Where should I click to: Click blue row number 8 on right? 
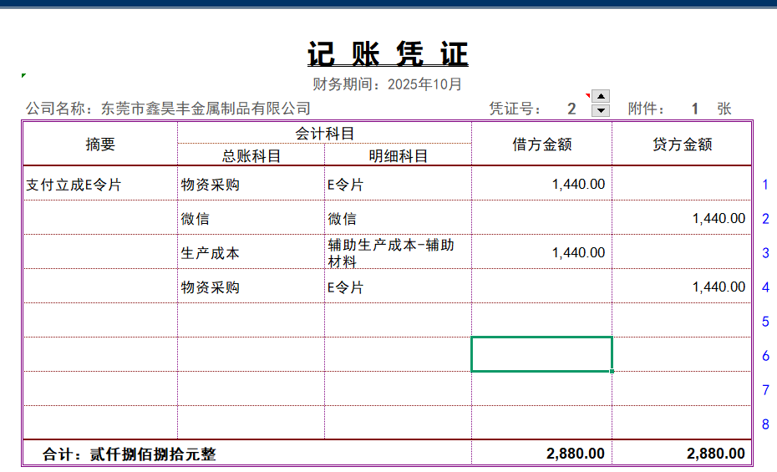(765, 424)
